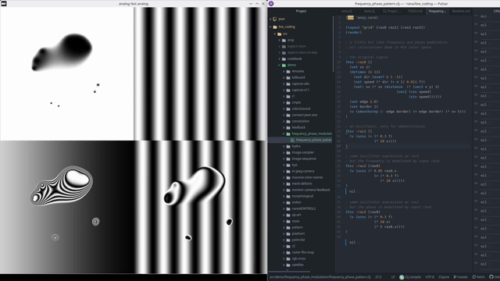
Task: Select the massive-color-names folder row
Action: click(x=301, y=177)
